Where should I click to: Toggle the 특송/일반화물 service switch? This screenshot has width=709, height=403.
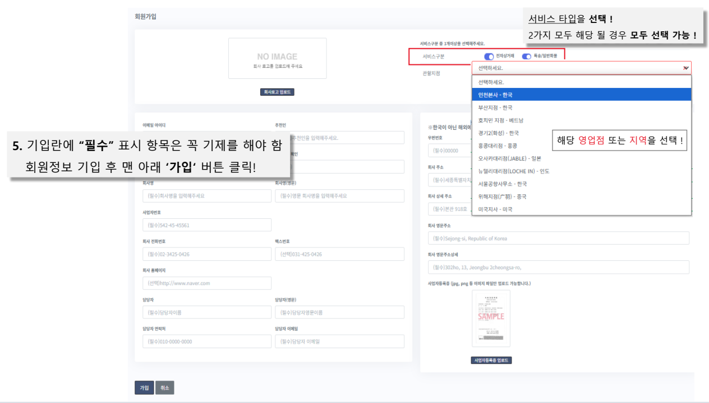point(527,57)
